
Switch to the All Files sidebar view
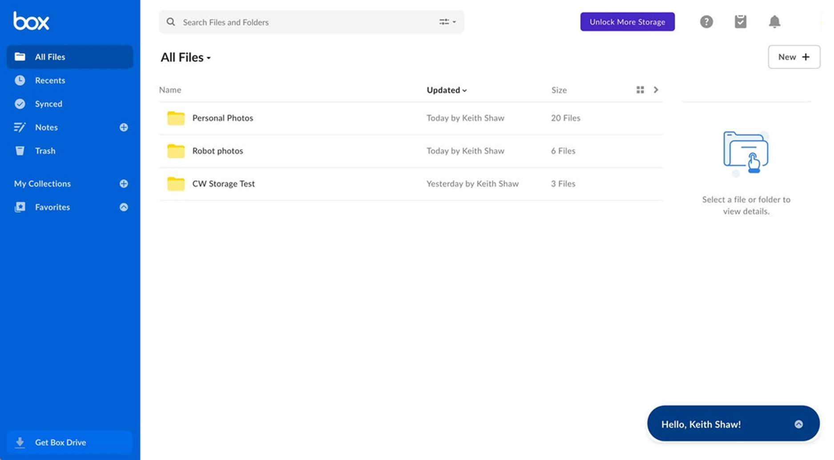click(50, 56)
